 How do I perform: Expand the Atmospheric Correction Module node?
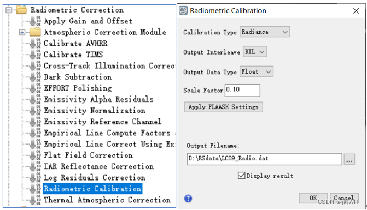(22, 32)
